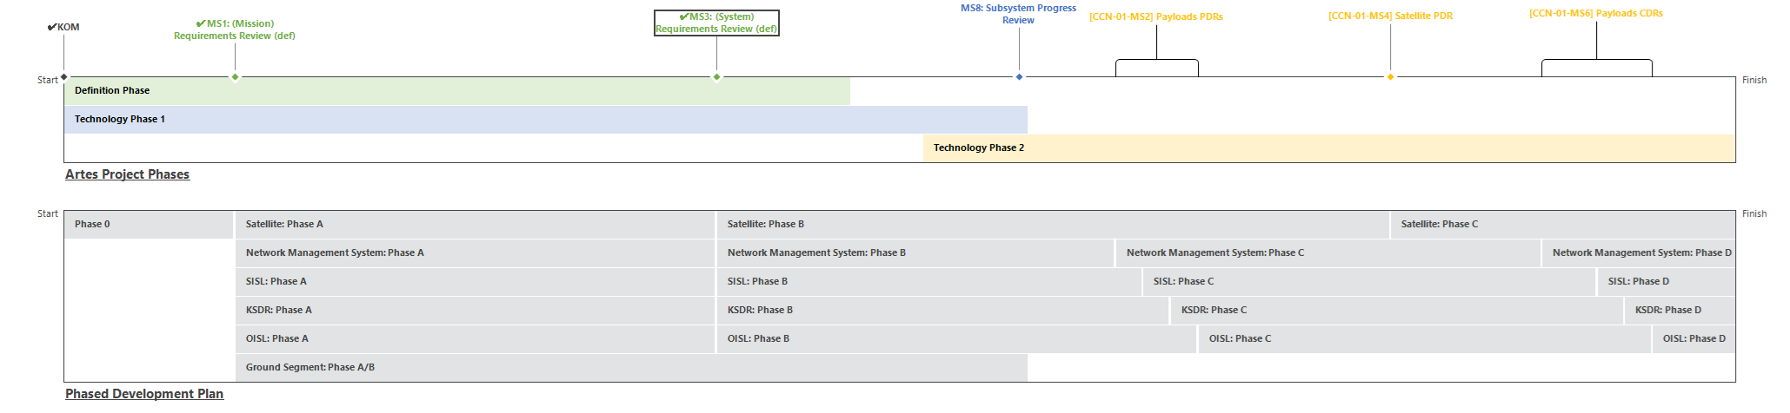The width and height of the screenshot is (1790, 413).
Task: Select Network Management System: Phase C bar
Action: tap(1328, 253)
